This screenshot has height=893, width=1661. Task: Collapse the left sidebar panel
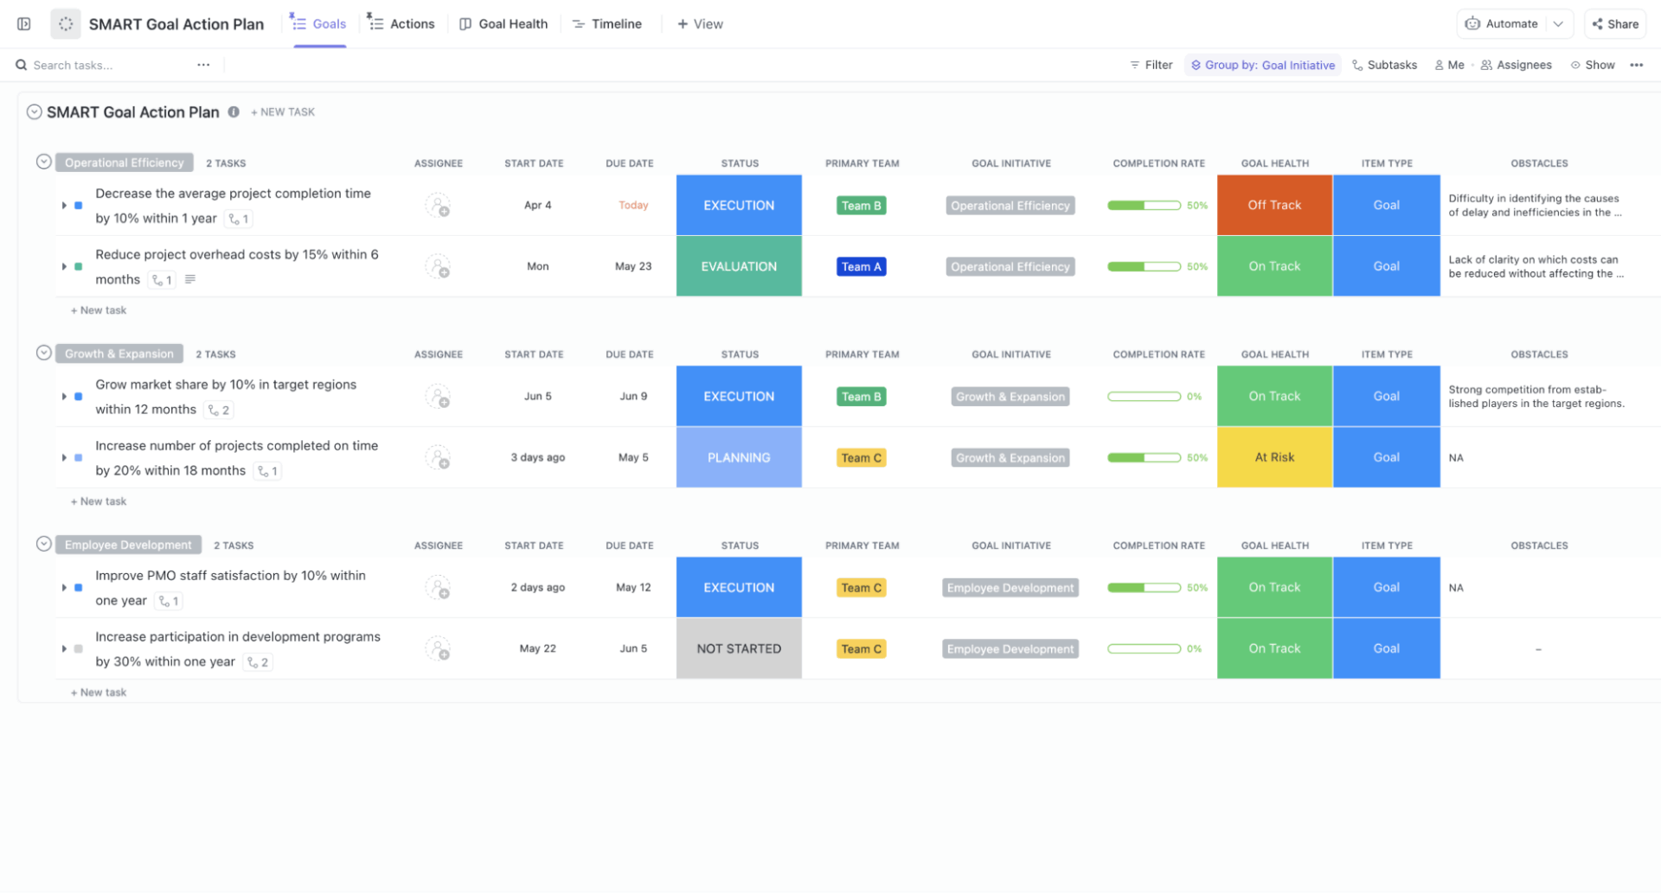tap(22, 23)
